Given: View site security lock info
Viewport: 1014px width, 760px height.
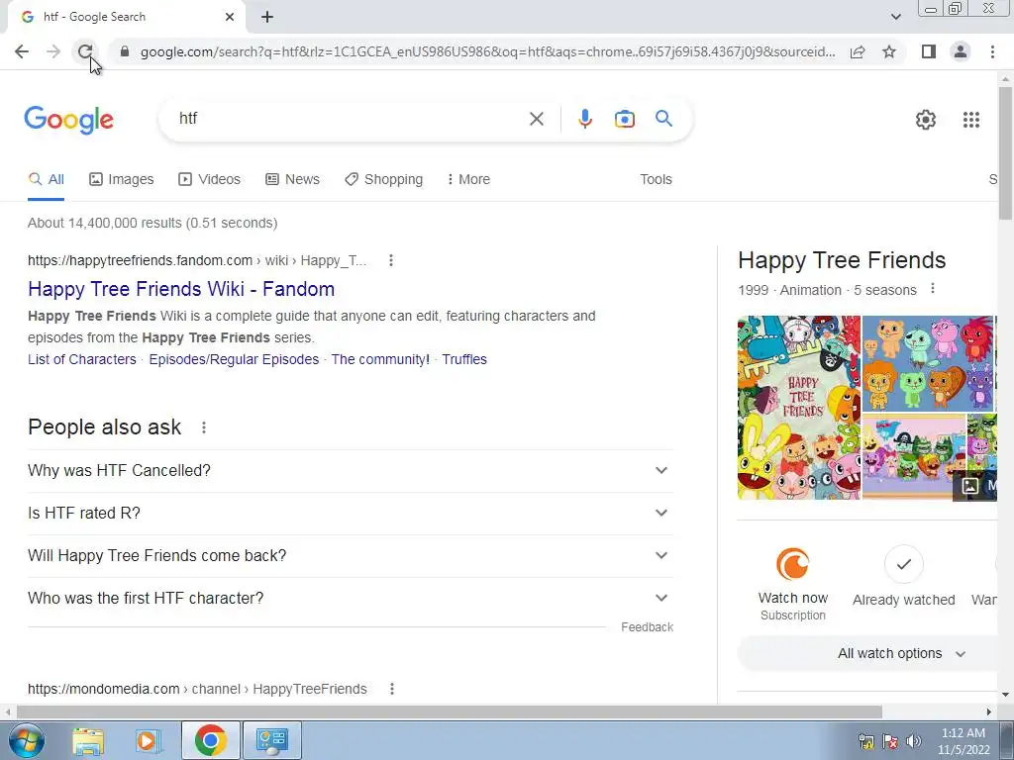Looking at the screenshot, I should [125, 51].
